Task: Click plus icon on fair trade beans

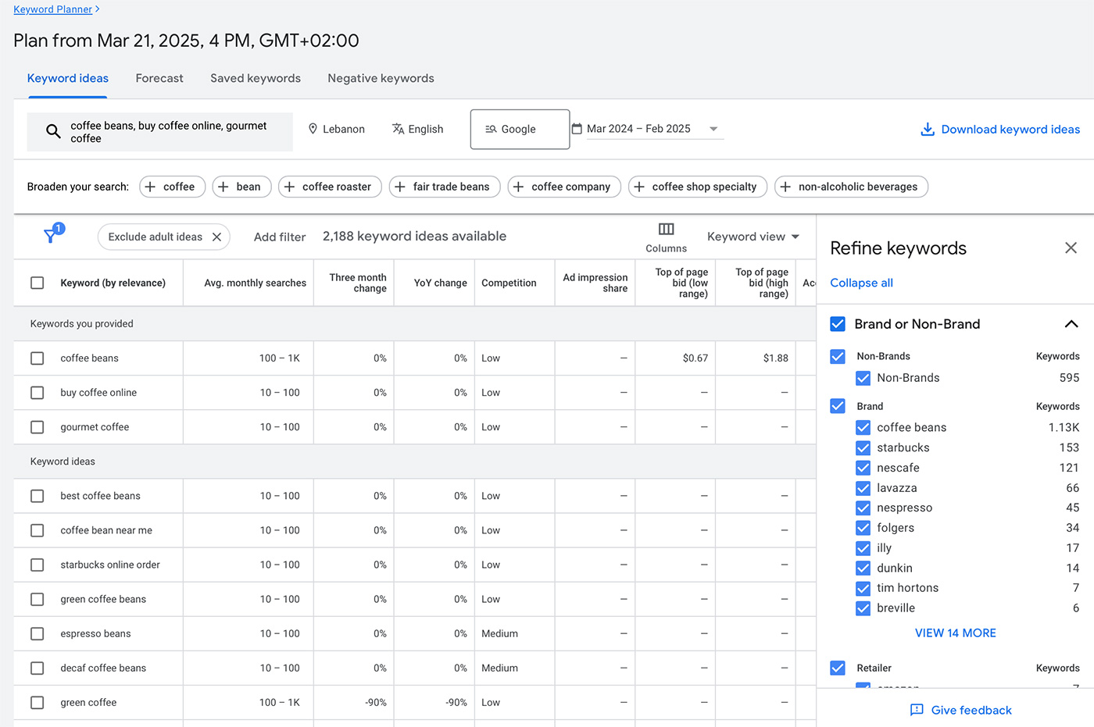Action: tap(400, 187)
